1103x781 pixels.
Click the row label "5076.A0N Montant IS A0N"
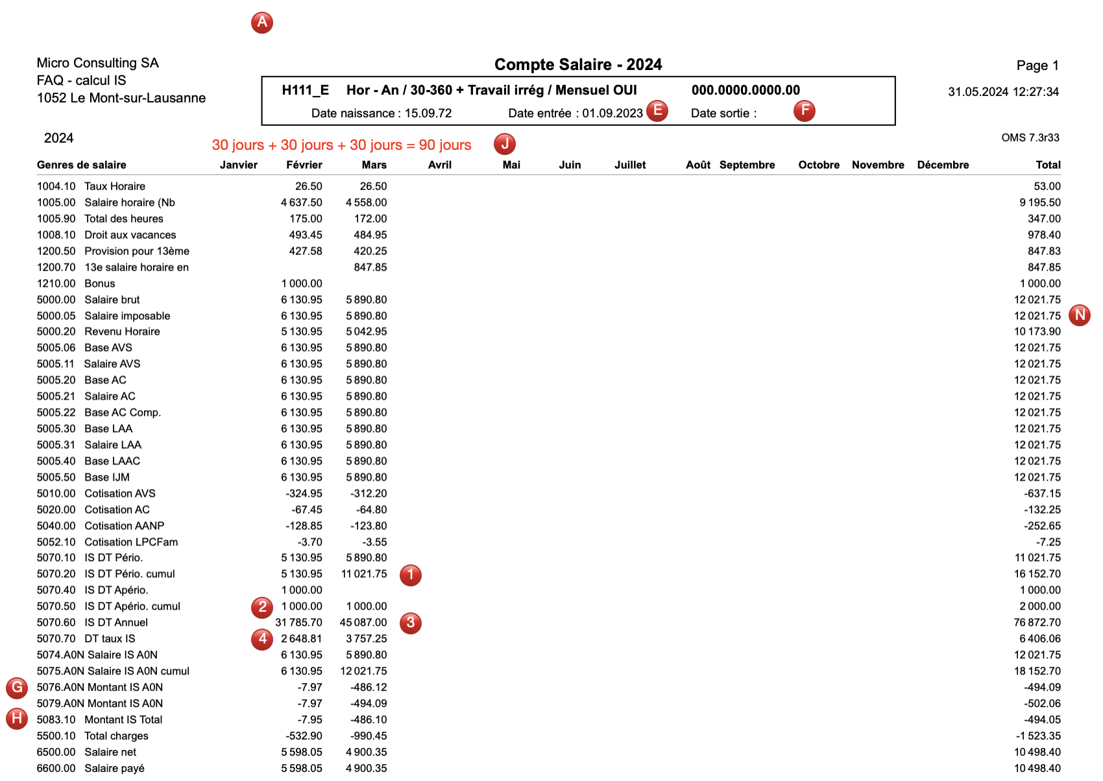tap(100, 688)
